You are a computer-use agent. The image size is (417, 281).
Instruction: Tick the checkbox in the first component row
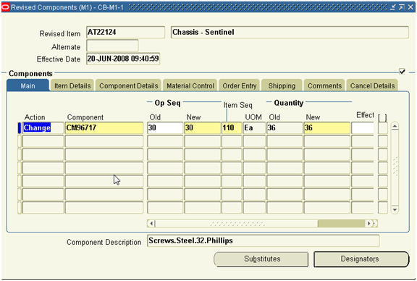click(383, 128)
